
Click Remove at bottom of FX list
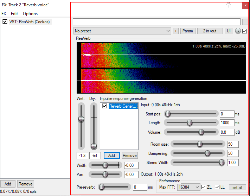pos(26,184)
